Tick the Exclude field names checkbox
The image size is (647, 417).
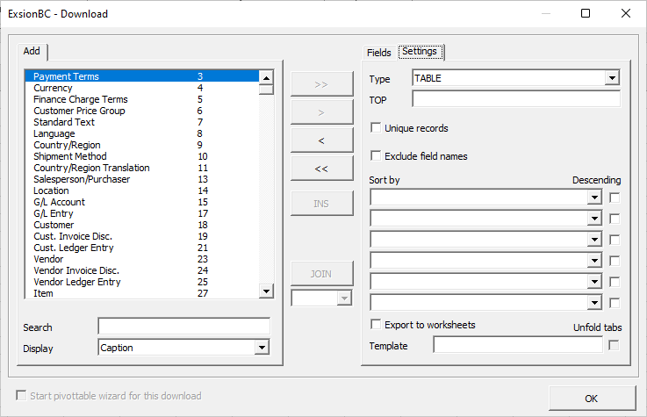[376, 156]
